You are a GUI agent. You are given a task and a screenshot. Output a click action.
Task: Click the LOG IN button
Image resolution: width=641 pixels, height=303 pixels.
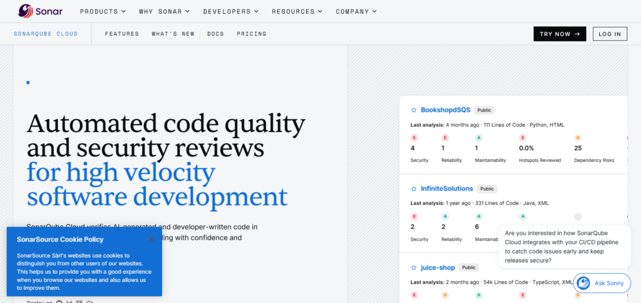click(x=610, y=34)
